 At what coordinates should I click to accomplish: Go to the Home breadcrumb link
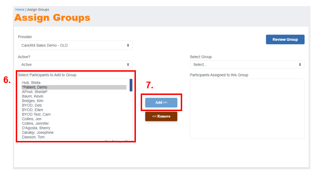click(20, 9)
